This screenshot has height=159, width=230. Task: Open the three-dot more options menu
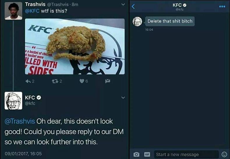pos(222,6)
